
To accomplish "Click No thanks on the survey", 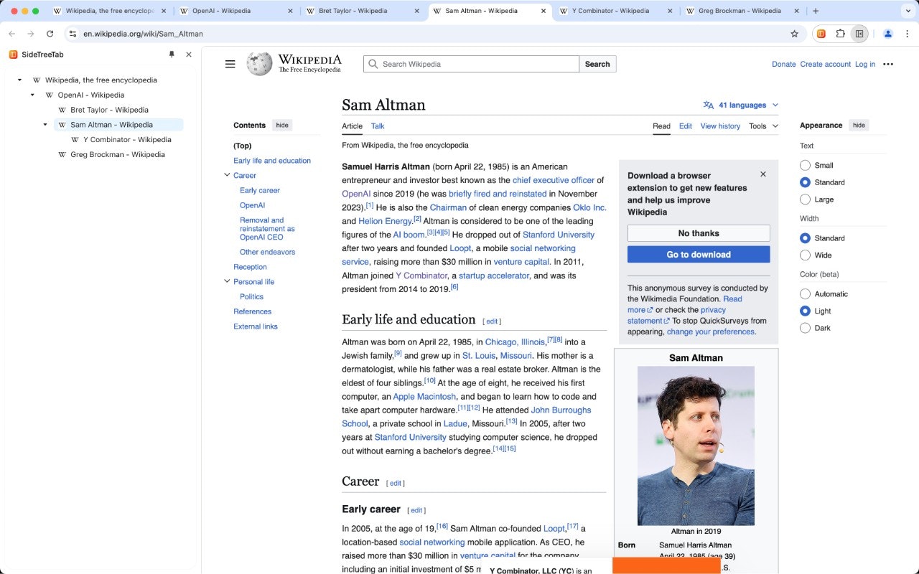I will click(699, 233).
